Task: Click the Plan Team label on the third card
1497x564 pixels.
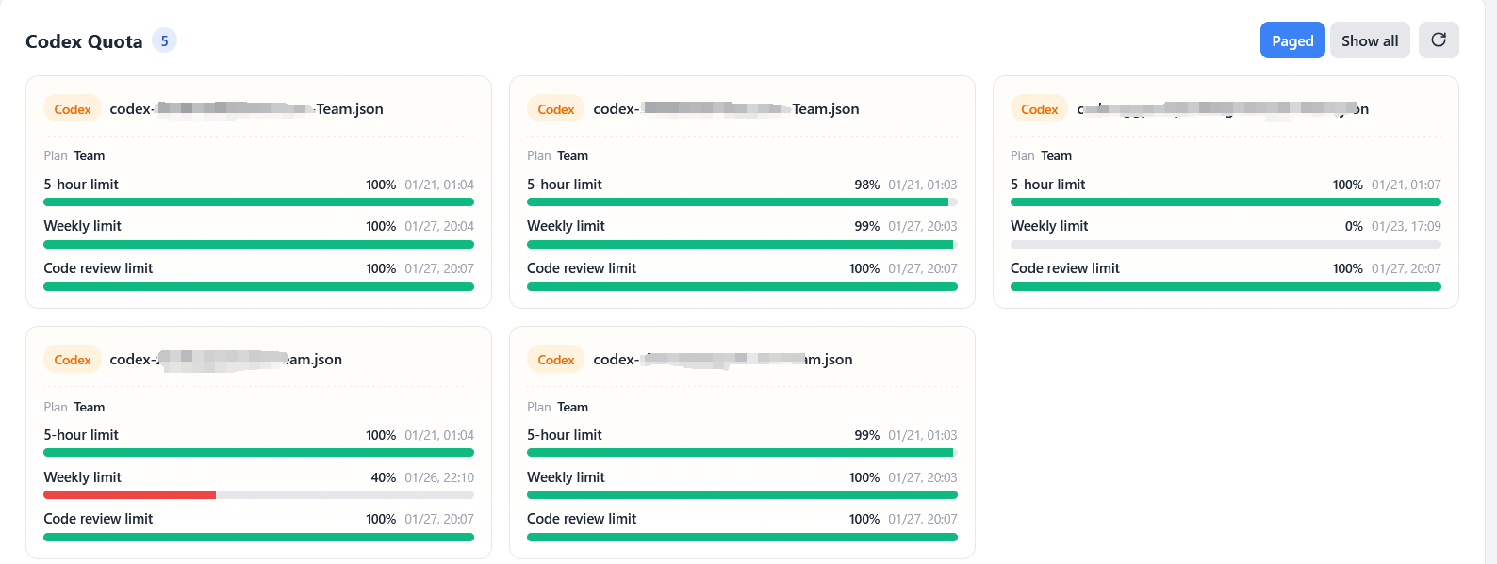Action: point(1041,155)
